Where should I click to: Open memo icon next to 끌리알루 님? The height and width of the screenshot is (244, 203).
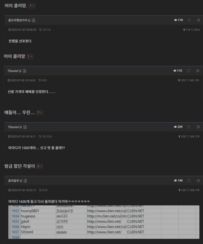coord(25,181)
